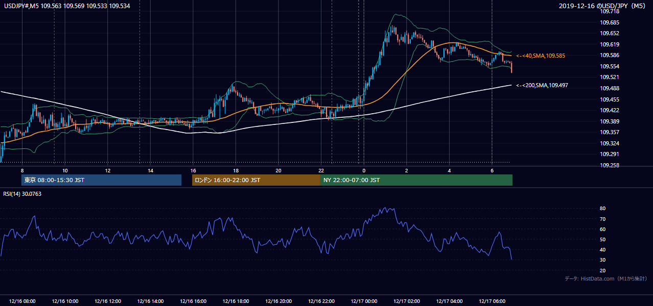Select the 200 SMA label 109.497
Image resolution: width=653 pixels, height=306 pixels.
(x=543, y=85)
